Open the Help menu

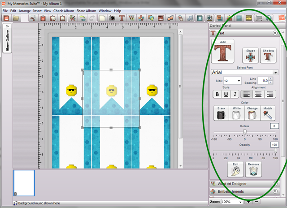click(117, 11)
